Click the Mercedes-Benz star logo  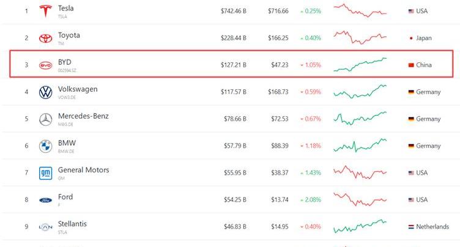tap(45, 119)
